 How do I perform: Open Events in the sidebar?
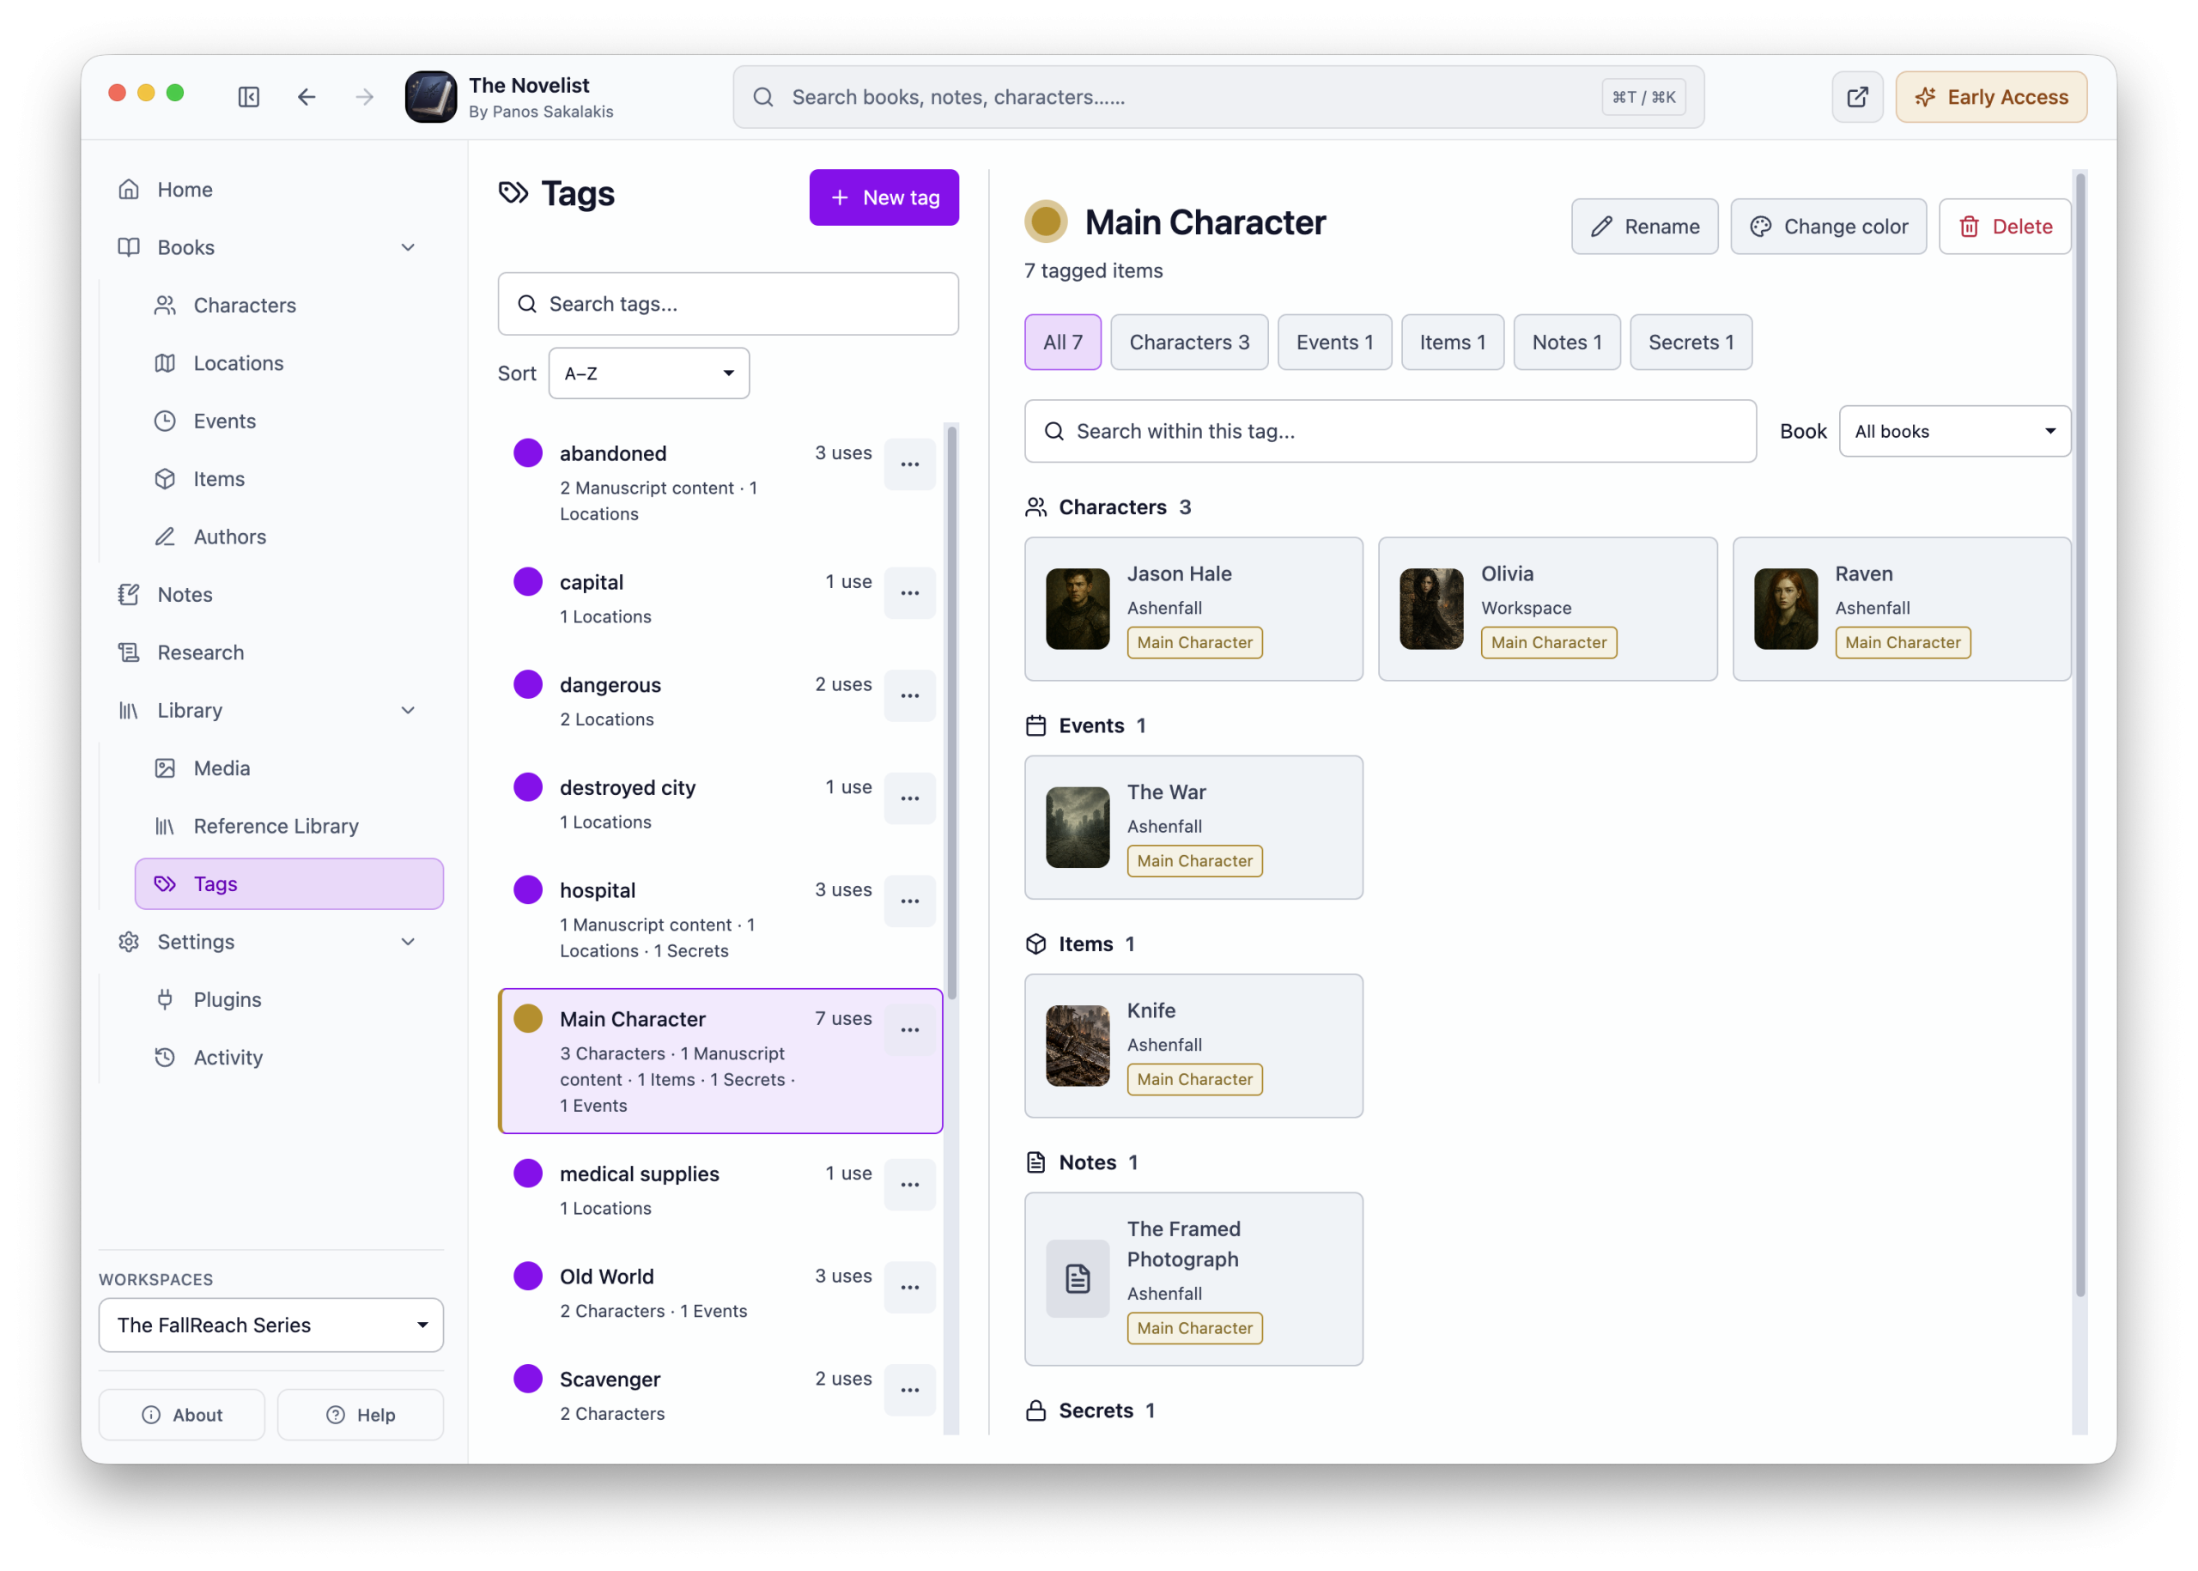pyautogui.click(x=288, y=422)
